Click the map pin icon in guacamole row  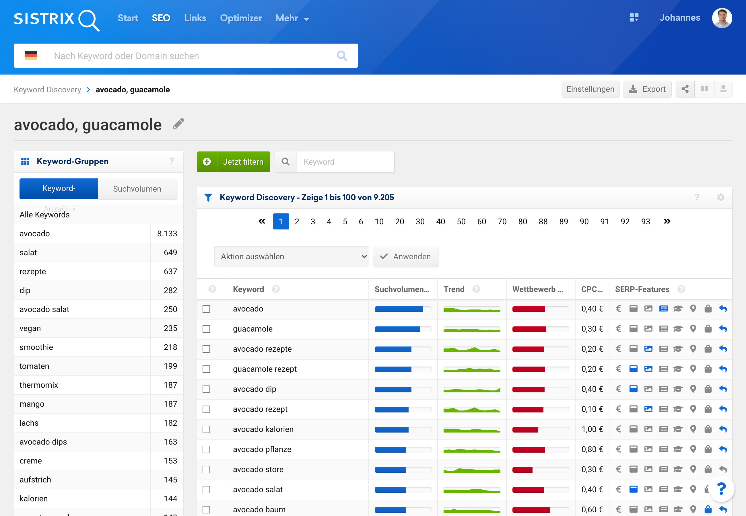[693, 329]
